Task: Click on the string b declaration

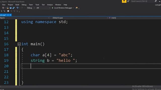Action: tap(54, 60)
